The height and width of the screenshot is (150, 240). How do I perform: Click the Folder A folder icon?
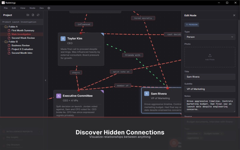click(6, 27)
